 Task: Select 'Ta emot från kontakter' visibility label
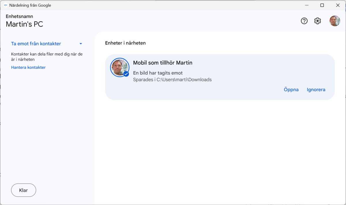[x=36, y=44]
